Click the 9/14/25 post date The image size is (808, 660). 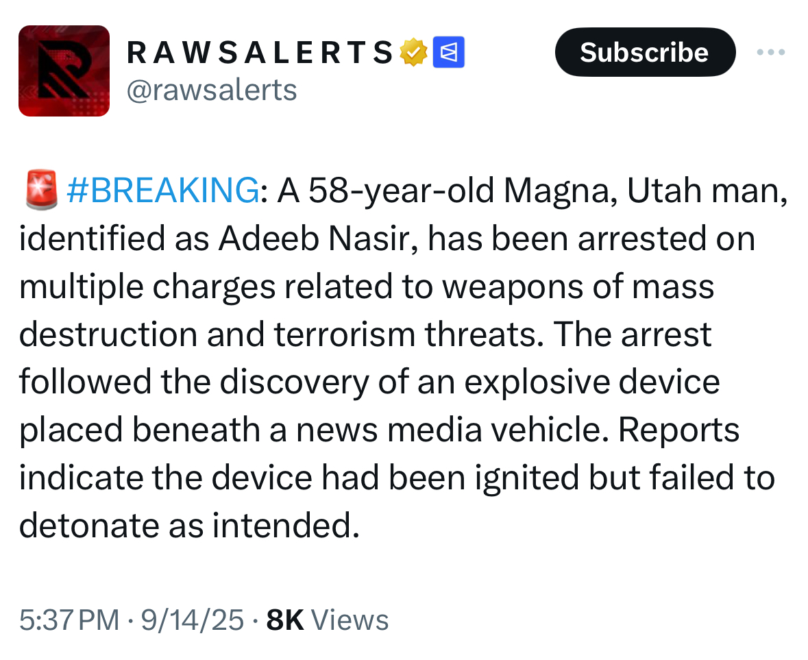(192, 620)
